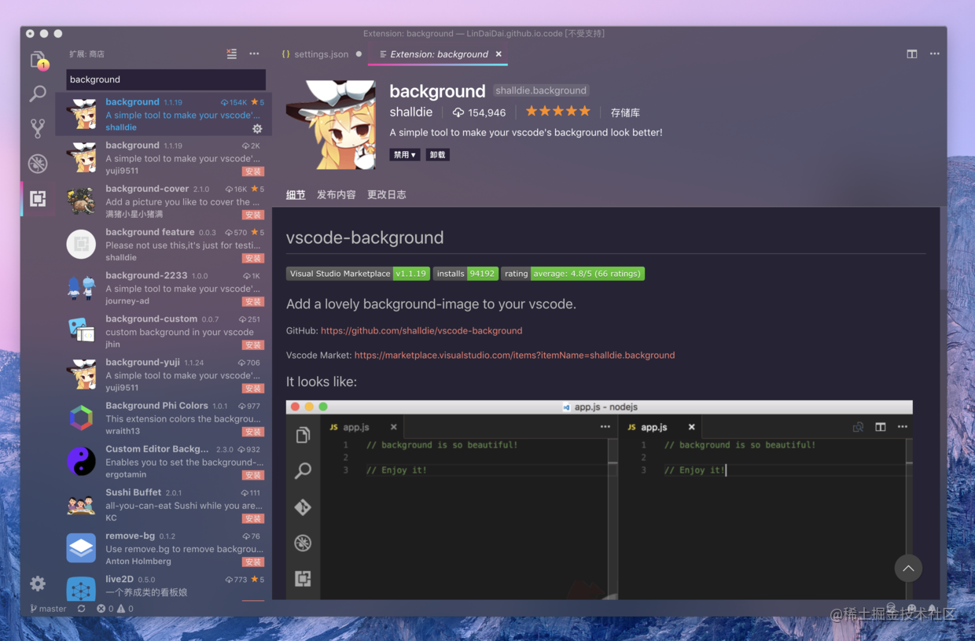Click the app.js preview screenshot image
The height and width of the screenshot is (641, 975).
click(x=599, y=499)
